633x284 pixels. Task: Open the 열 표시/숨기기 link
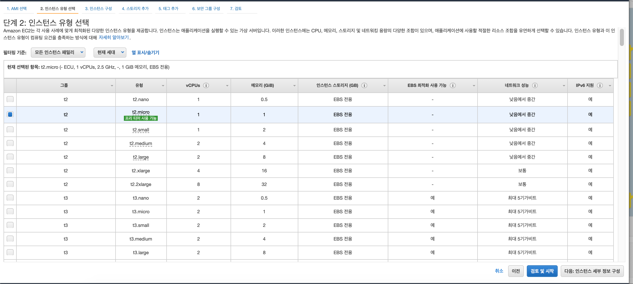coord(145,53)
